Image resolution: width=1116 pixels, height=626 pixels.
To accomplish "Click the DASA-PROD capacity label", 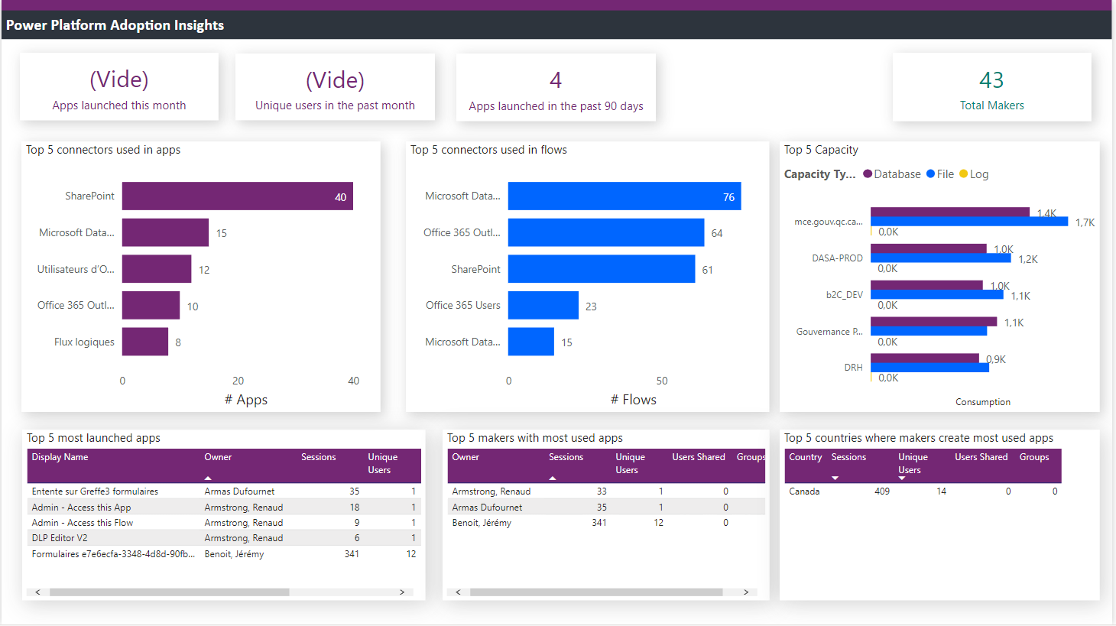I will (x=837, y=258).
